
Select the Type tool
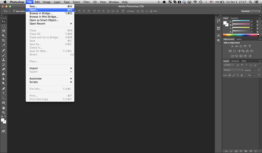coord(3,93)
